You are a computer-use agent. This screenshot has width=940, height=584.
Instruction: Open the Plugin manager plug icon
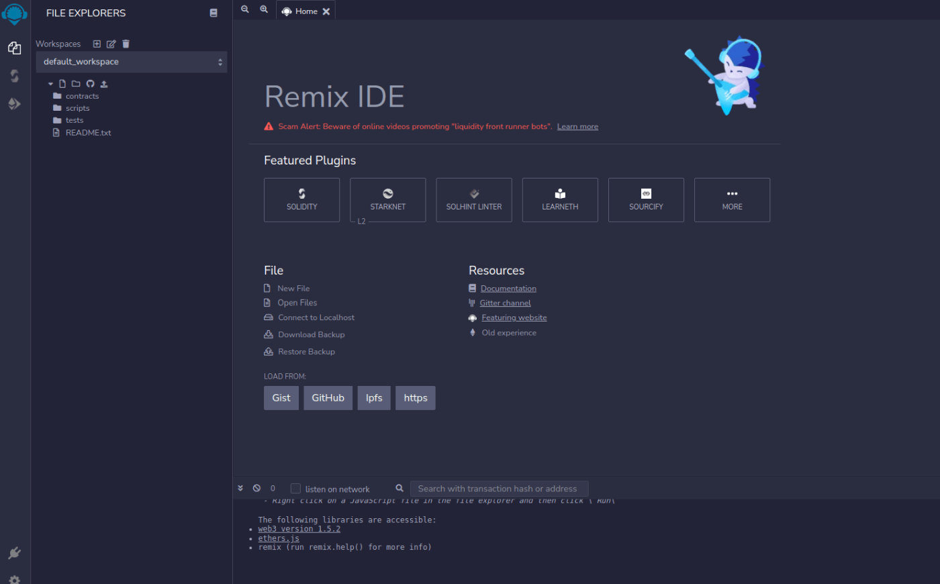coord(14,553)
